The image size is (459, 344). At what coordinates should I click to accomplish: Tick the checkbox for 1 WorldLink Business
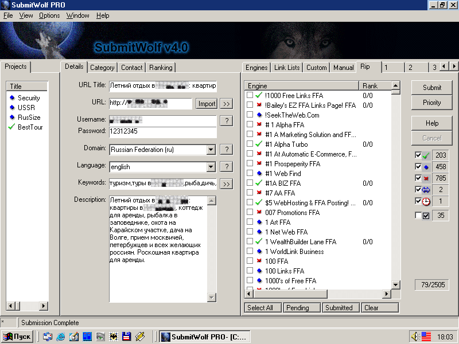(x=250, y=251)
